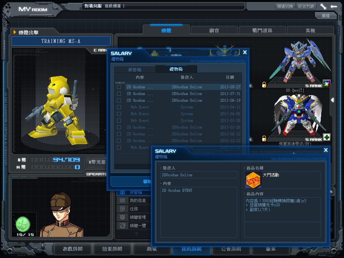Click the back arrow icon at top right
Image resolution: width=344 pixels, height=258 pixels.
click(x=334, y=6)
